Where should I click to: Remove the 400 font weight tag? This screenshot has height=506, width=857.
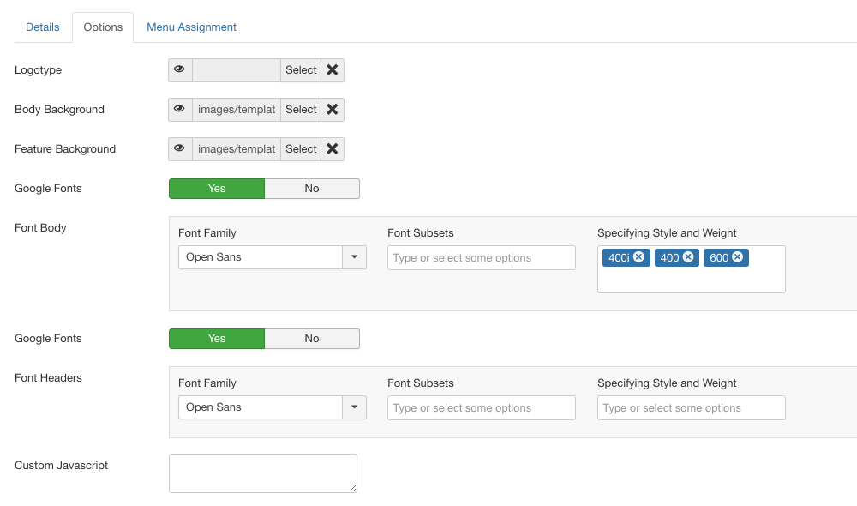(x=688, y=257)
